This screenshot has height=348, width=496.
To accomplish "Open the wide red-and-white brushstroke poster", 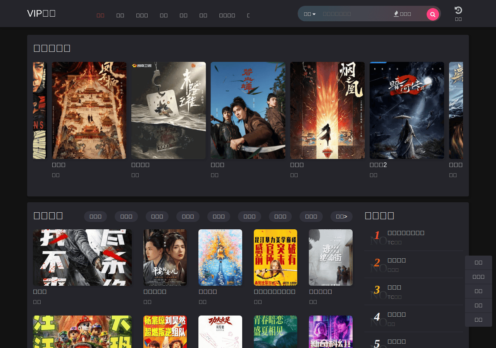I will pos(82,258).
